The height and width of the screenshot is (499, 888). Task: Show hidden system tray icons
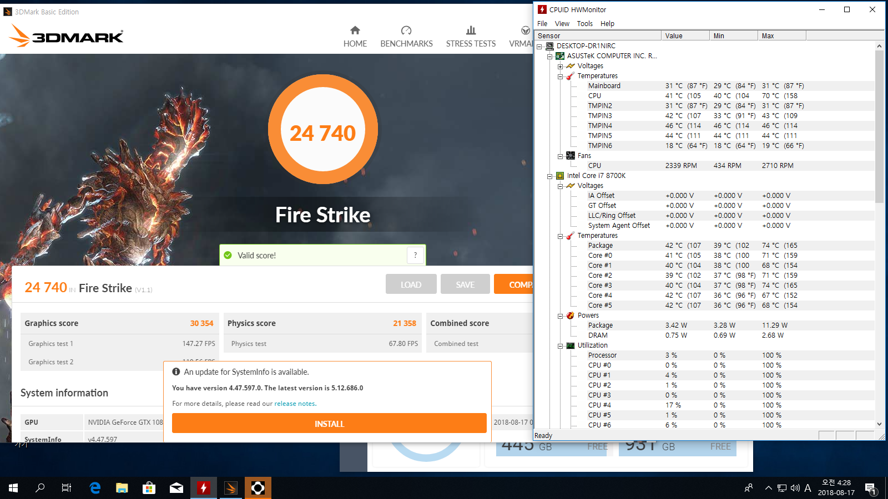[769, 488]
